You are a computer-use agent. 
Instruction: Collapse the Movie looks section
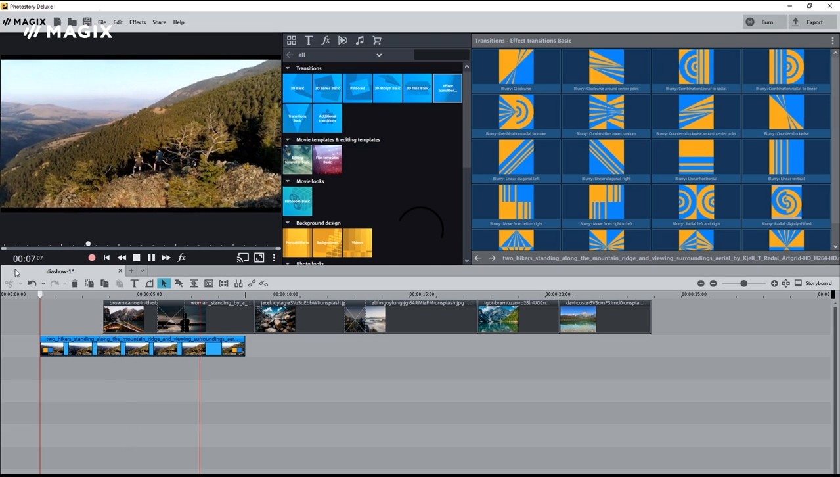pyautogui.click(x=288, y=181)
